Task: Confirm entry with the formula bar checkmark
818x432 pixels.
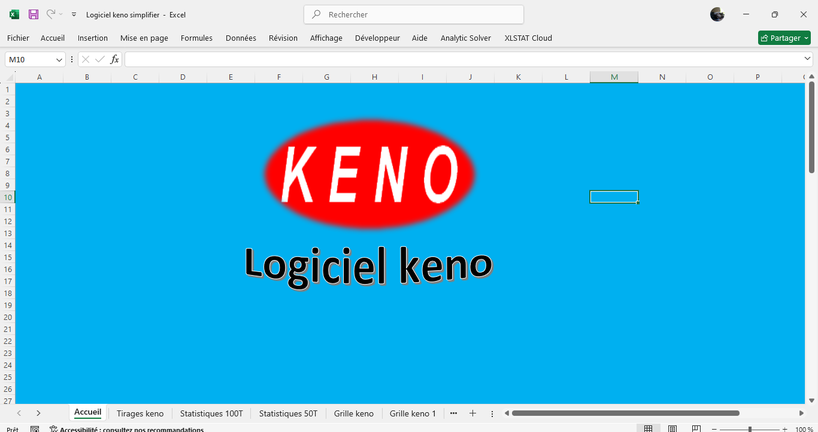Action: (x=100, y=59)
